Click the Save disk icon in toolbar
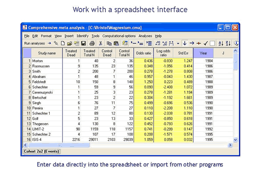The width and height of the screenshot is (253, 178). point(83,43)
